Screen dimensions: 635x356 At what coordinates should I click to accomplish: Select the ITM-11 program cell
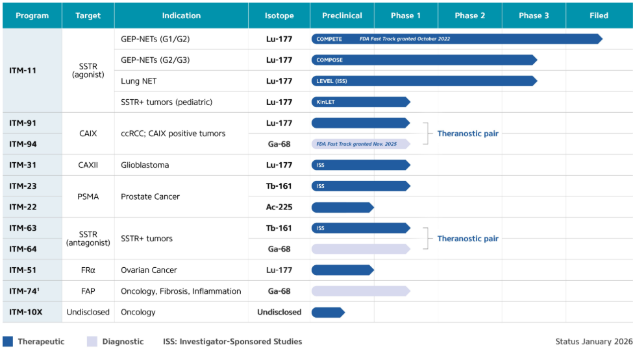tap(32, 71)
